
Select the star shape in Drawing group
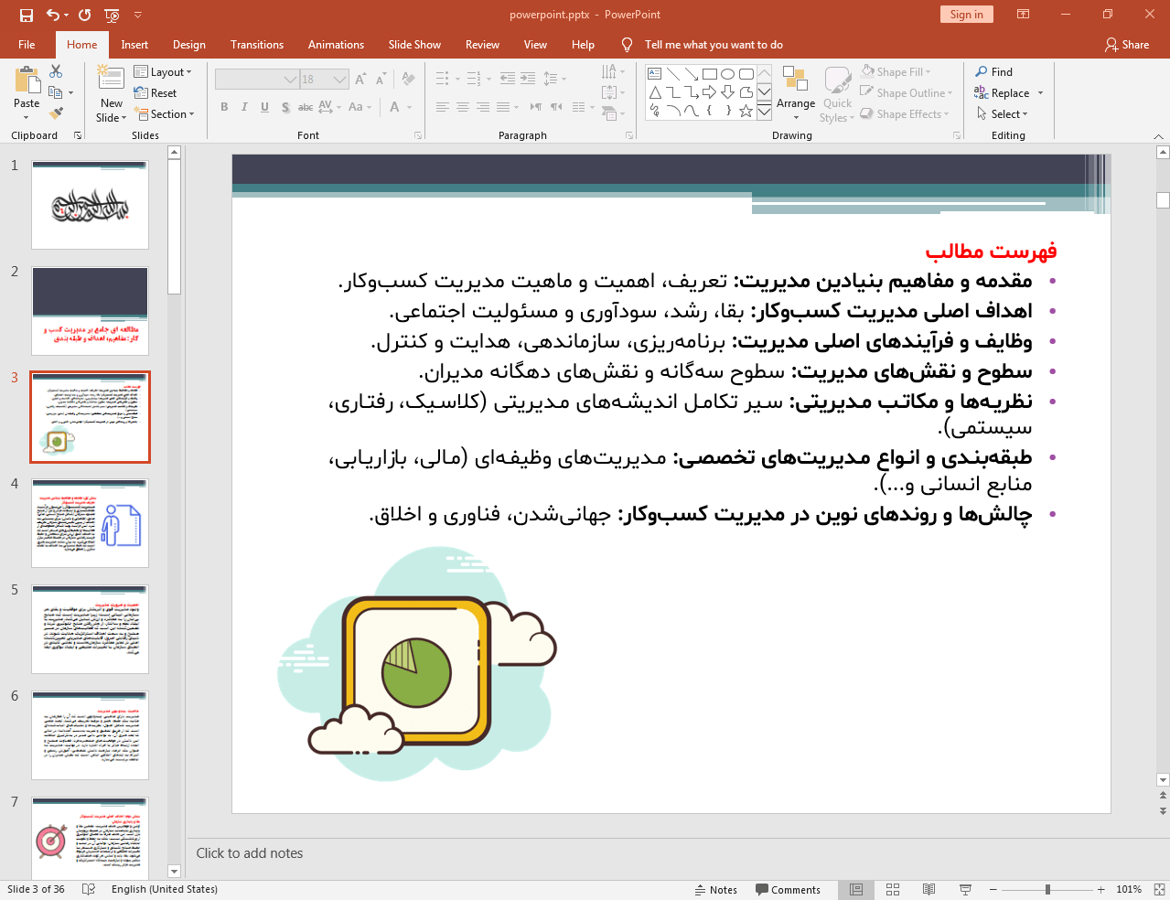click(746, 111)
